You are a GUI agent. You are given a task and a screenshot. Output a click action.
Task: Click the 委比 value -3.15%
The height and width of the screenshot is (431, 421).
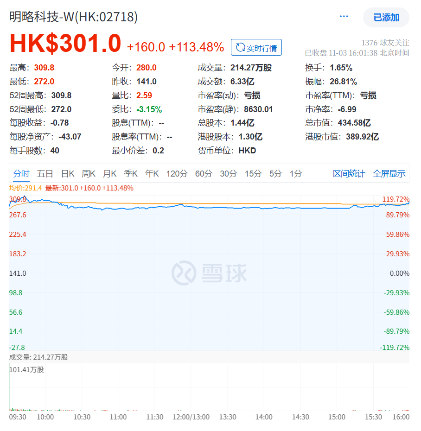[x=149, y=109]
